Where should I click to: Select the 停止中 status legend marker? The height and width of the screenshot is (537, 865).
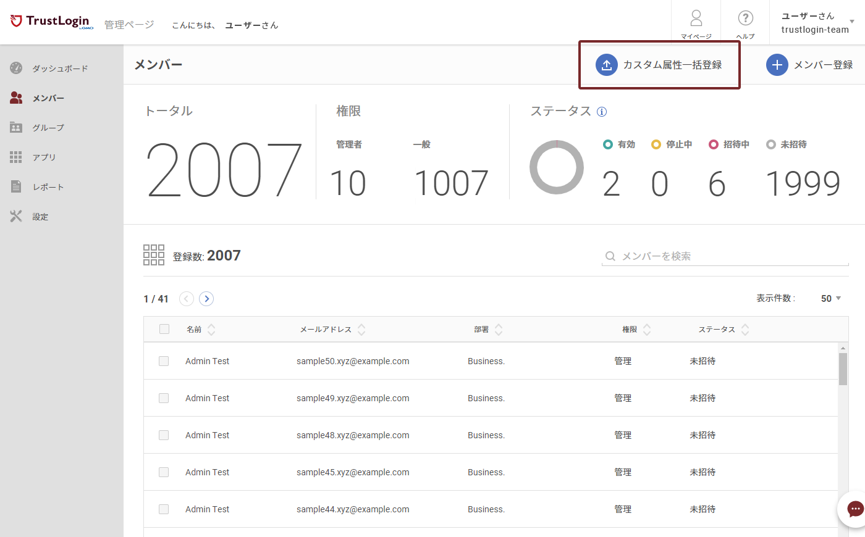[x=656, y=144]
